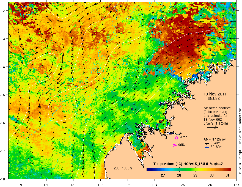Click the colorbar tick label 27

[163, 175]
